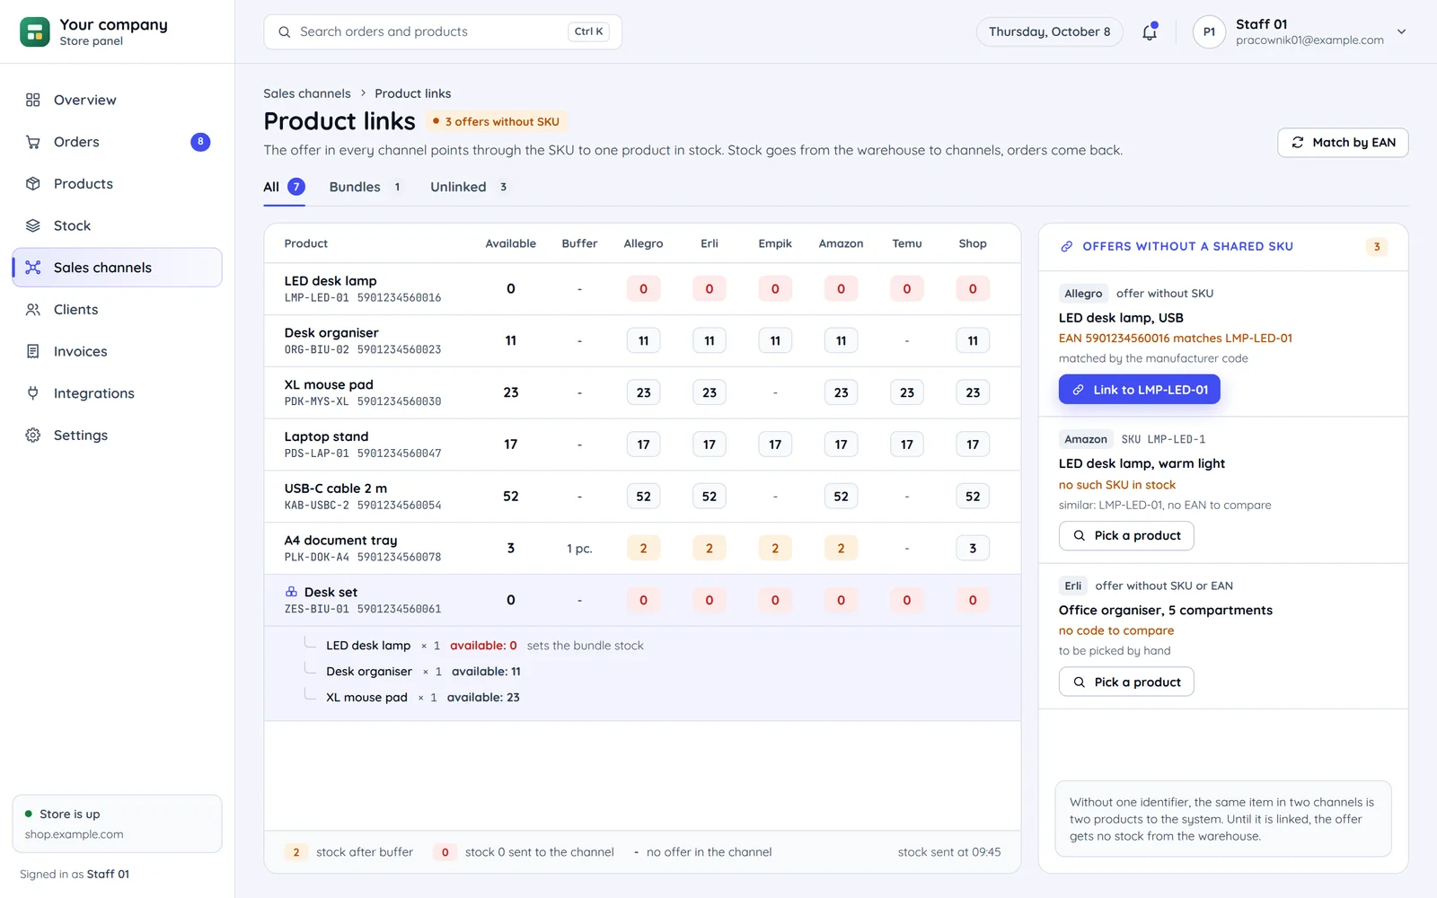Click the panel count badge 3
Screen dimensions: 1437x898
tap(1377, 247)
